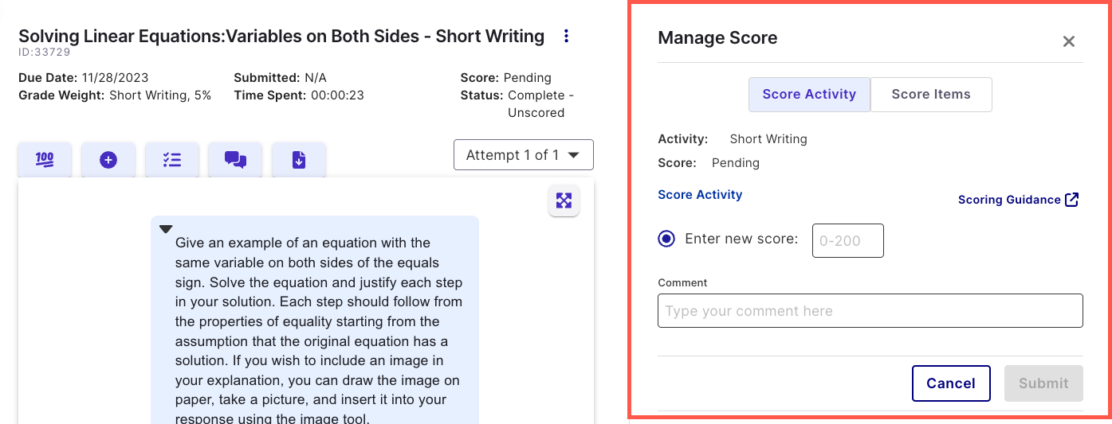Open the checklist icon button
This screenshot has height=424, width=1112.
[172, 160]
